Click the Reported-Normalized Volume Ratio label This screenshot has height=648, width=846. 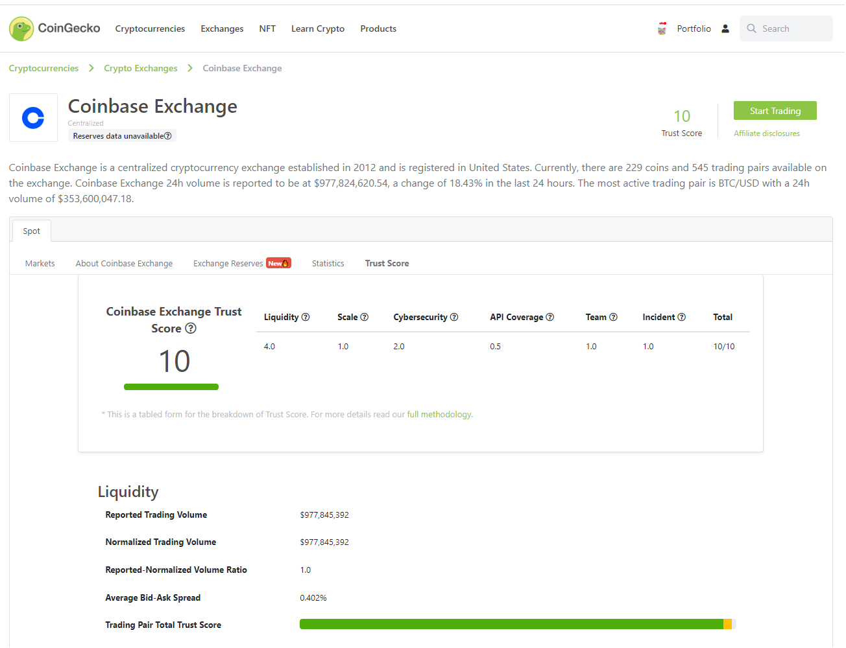[176, 570]
